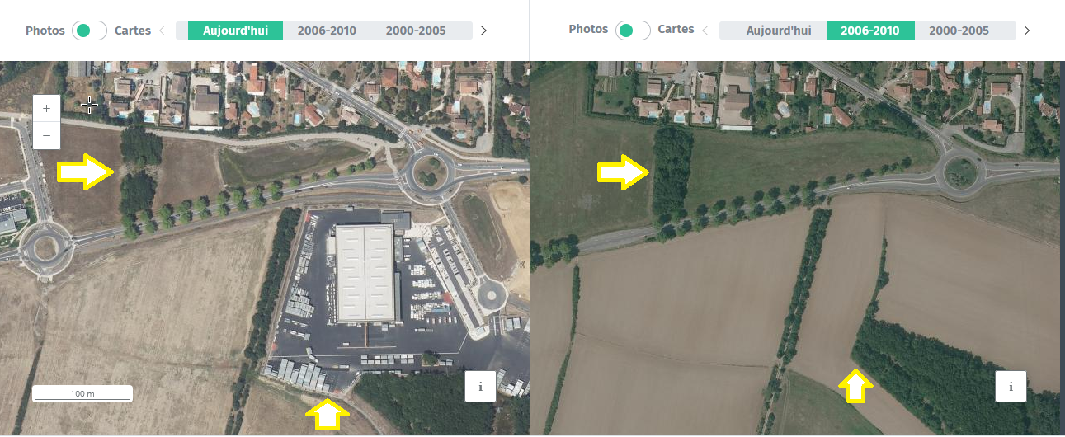Click Photos label in right panel
The height and width of the screenshot is (437, 1065).
[x=588, y=29]
